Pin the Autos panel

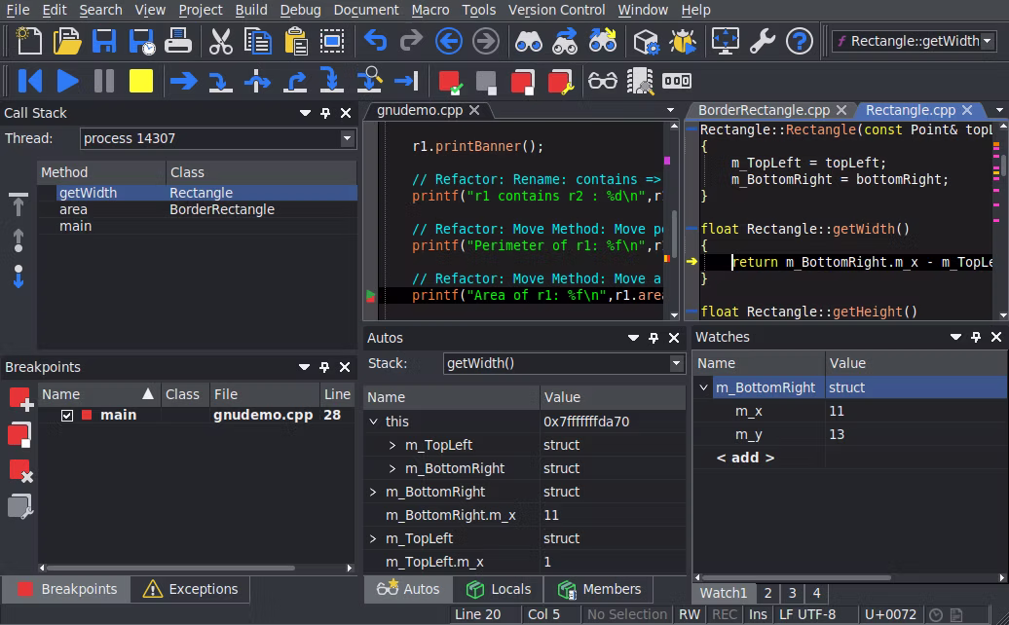[654, 338]
